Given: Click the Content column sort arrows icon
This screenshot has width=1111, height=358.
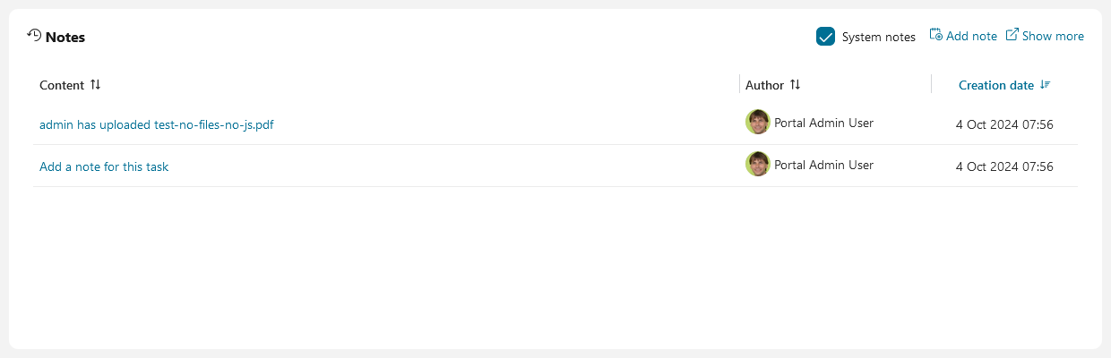Looking at the screenshot, I should point(95,85).
